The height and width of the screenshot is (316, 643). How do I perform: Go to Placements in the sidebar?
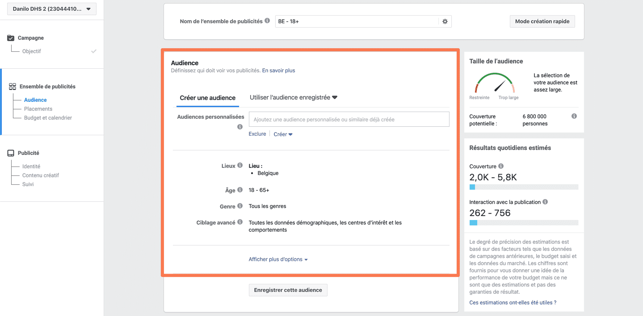coord(38,109)
